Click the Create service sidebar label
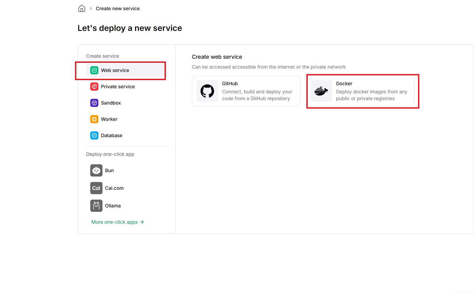This screenshot has height=295, width=474. point(102,56)
